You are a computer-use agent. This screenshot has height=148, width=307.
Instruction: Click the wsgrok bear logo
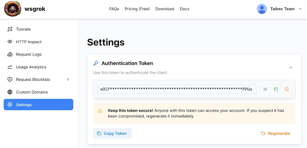pyautogui.click(x=13, y=9)
